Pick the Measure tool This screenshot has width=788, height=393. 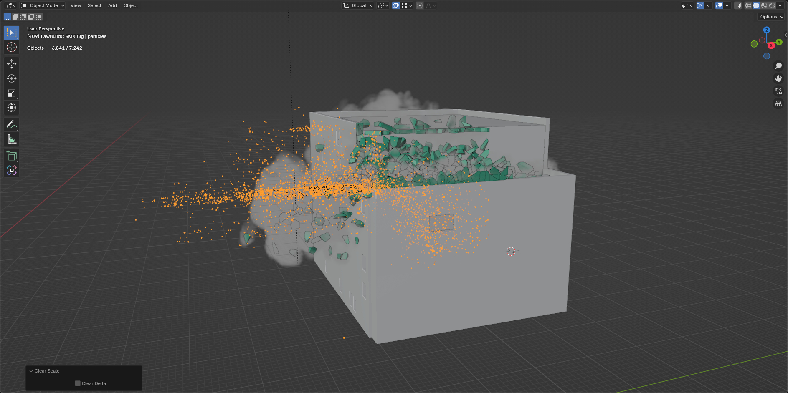coord(12,139)
